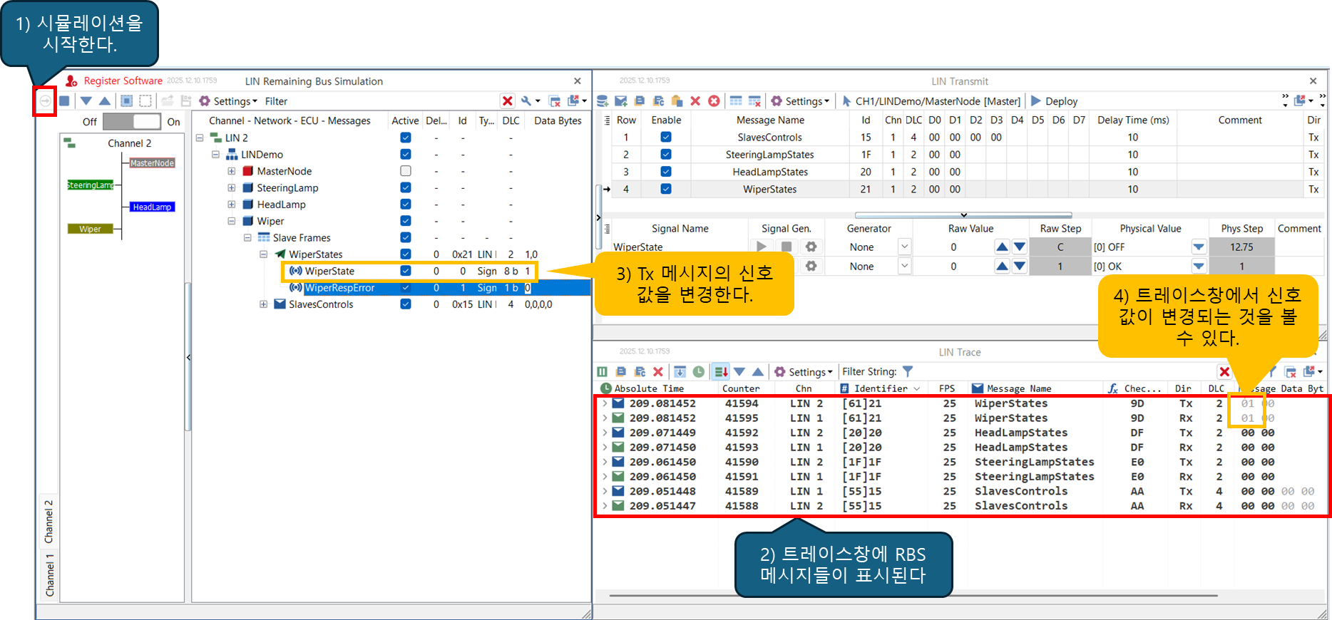1332x620 pixels.
Task: Click the add database icon in LIN Transmit toolbar
Action: (x=603, y=101)
